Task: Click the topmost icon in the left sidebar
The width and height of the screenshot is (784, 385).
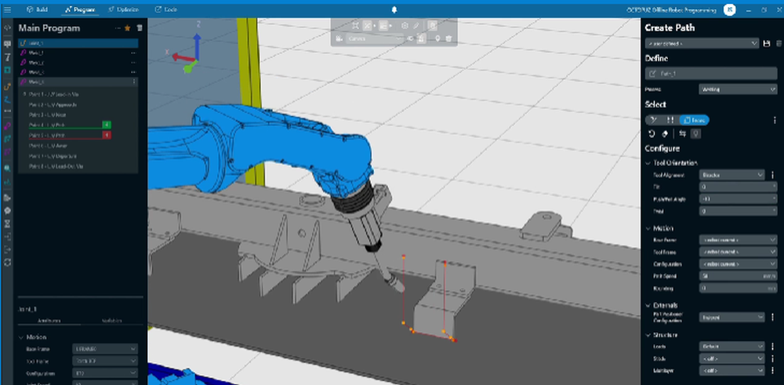Action: coord(8,28)
